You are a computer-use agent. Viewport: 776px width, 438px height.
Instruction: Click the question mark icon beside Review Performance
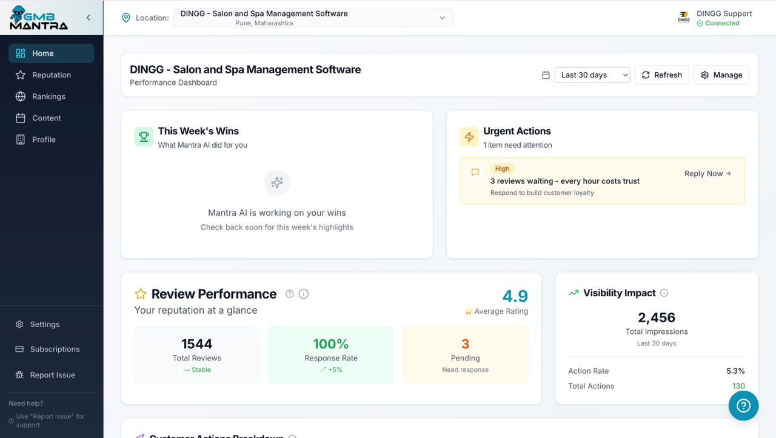point(290,294)
